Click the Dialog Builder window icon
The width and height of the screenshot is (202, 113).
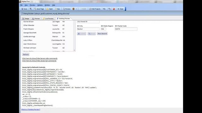(x=22, y=13)
